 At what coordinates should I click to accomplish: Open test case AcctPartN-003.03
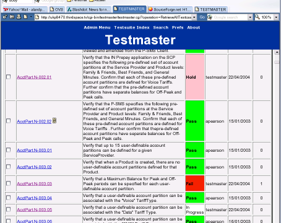(x=35, y=184)
